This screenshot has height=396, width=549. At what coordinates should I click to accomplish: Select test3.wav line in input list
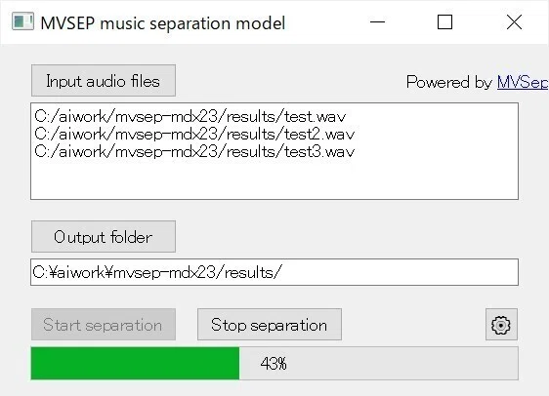[194, 152]
